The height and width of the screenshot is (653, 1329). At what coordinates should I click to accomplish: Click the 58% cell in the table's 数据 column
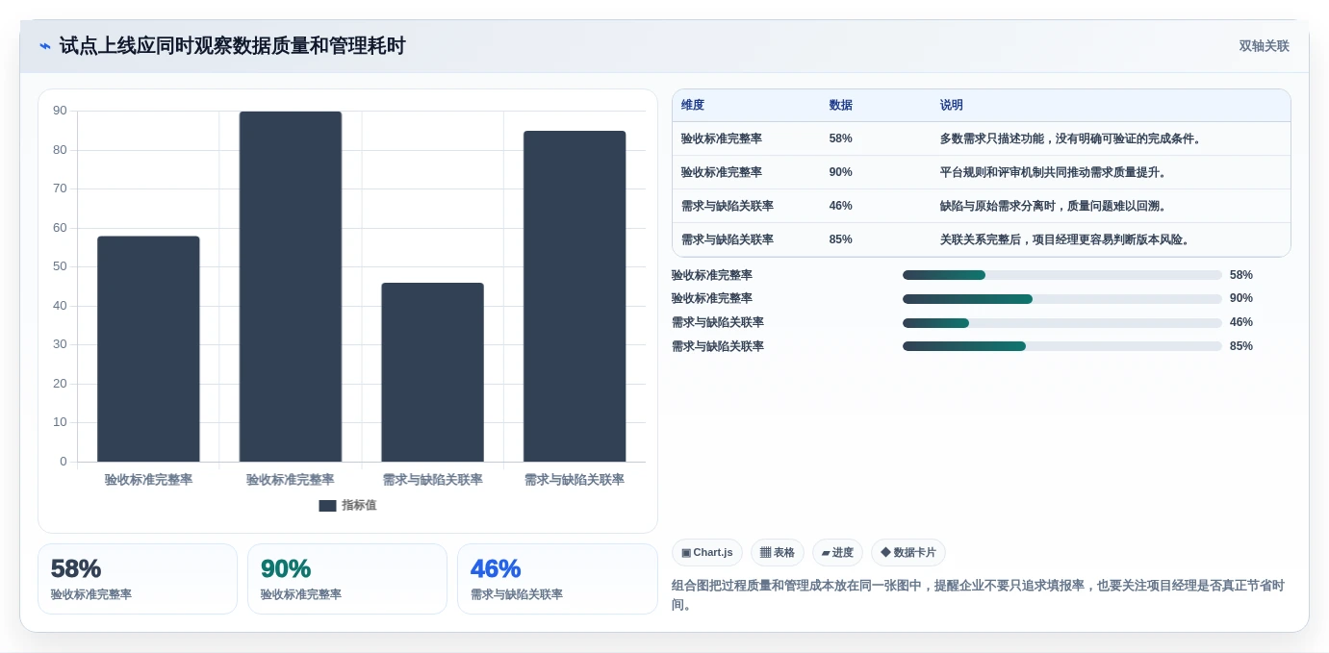[x=841, y=138]
